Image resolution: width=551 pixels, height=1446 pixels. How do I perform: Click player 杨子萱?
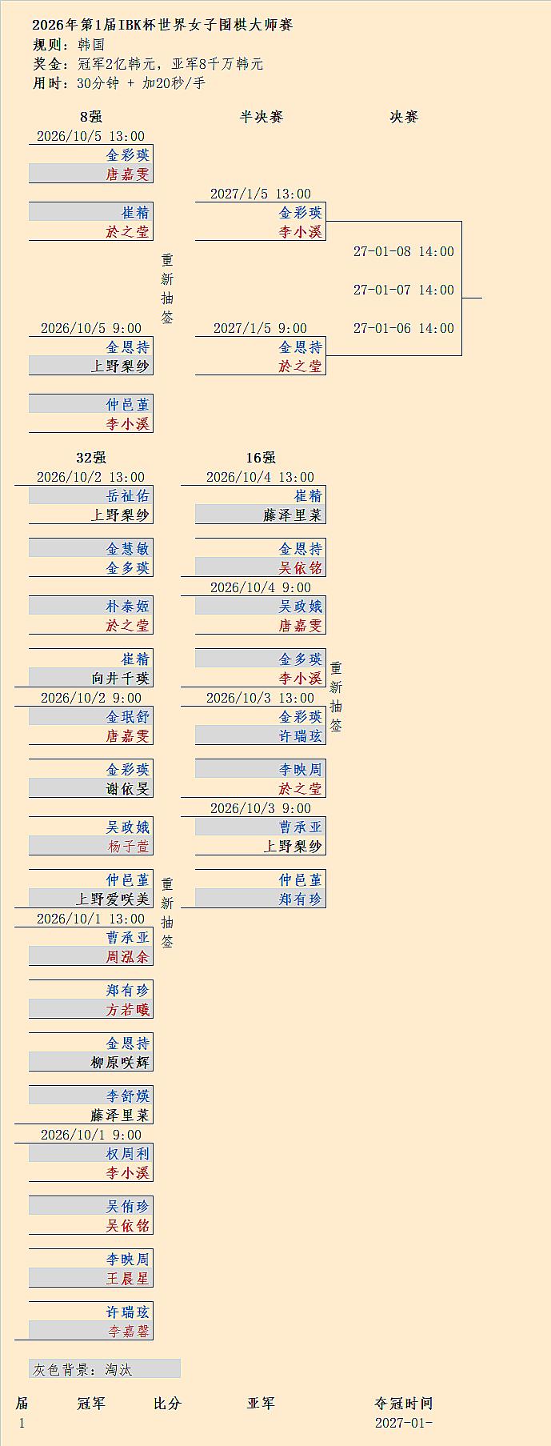pos(128,847)
